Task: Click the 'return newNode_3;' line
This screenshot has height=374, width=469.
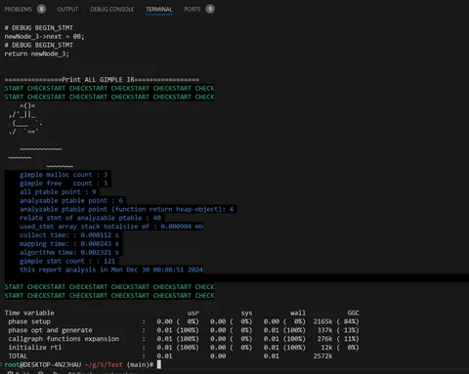Action: [x=37, y=54]
